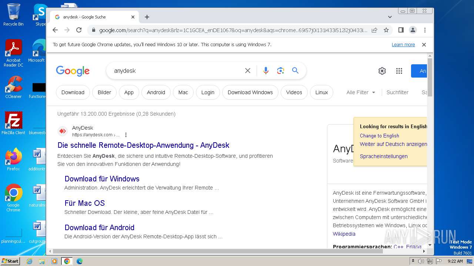Viewport: 474px width, 266px height.
Task: Open the Recycle Bin desktop icon
Action: [x=13, y=15]
